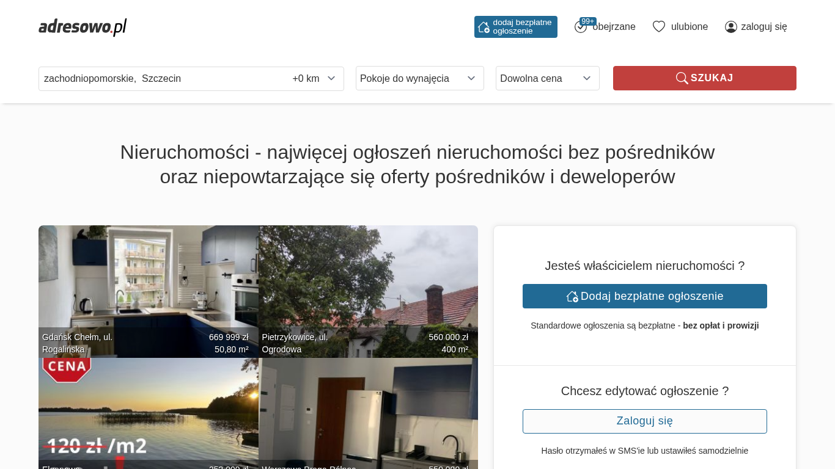Image resolution: width=835 pixels, height=469 pixels.
Task: Open the ulubione menu item
Action: click(x=689, y=27)
